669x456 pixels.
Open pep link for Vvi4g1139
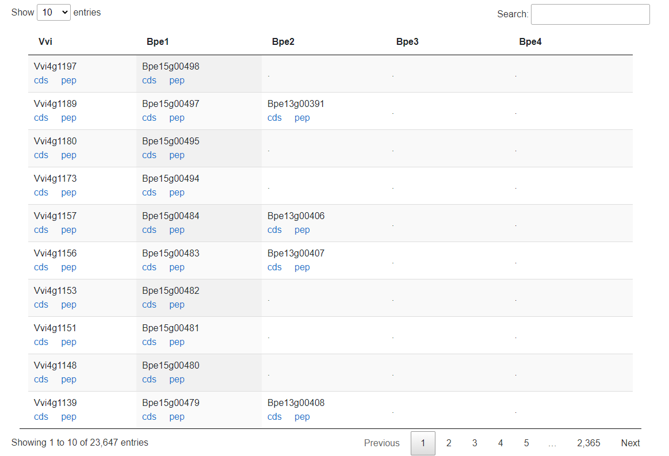point(68,417)
